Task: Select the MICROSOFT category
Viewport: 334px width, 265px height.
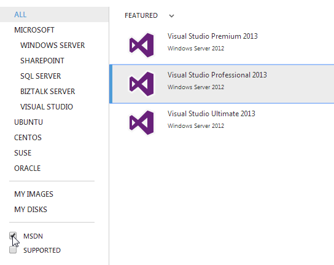Action: (x=34, y=30)
